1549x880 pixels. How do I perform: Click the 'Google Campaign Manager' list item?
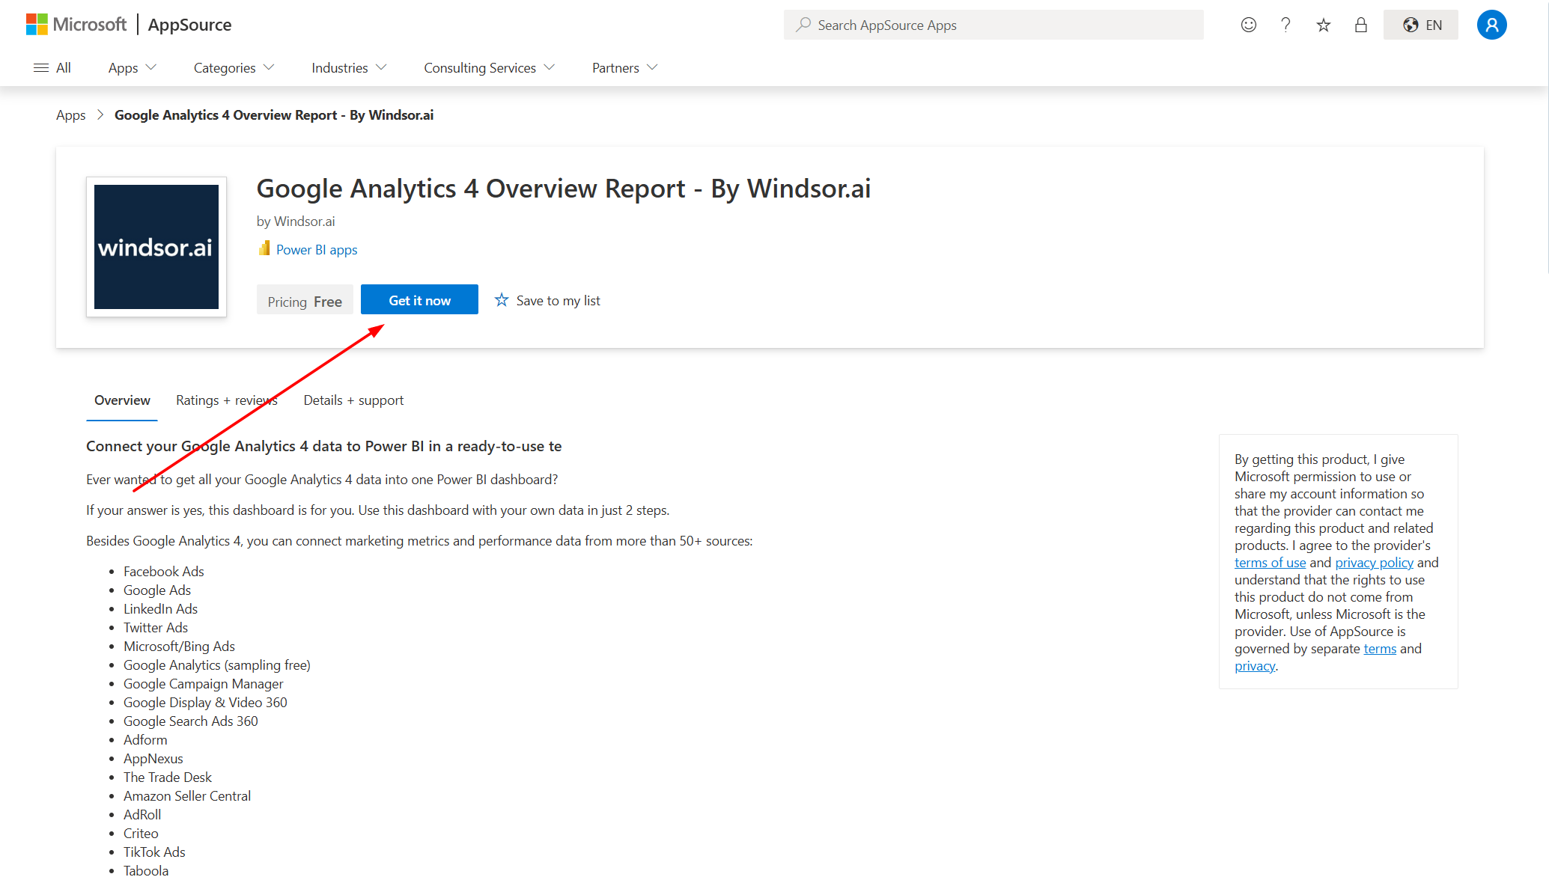coord(204,684)
